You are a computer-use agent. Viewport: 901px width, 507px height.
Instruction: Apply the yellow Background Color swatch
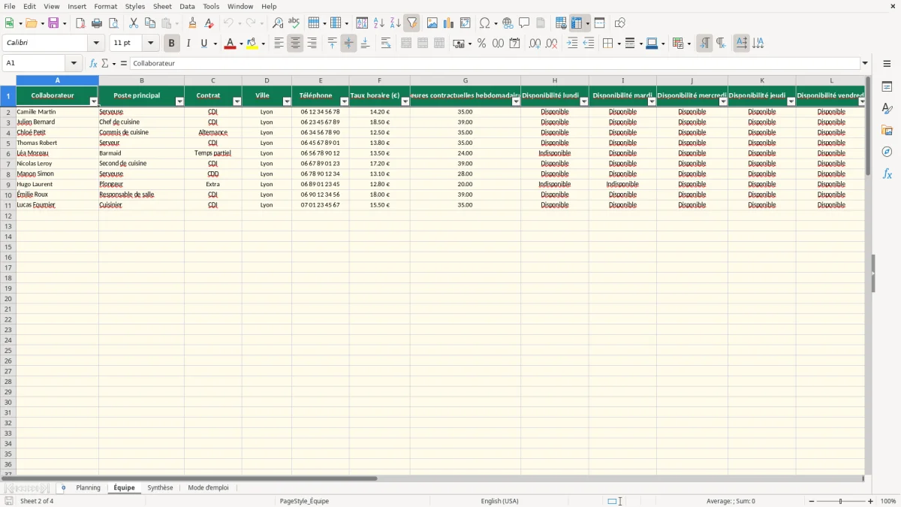(252, 44)
